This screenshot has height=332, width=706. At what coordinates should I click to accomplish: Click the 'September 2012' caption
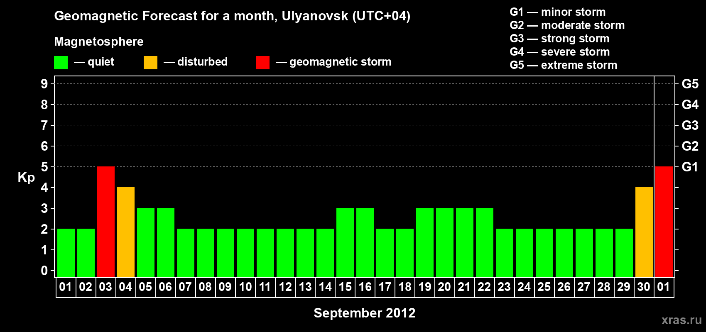click(364, 313)
